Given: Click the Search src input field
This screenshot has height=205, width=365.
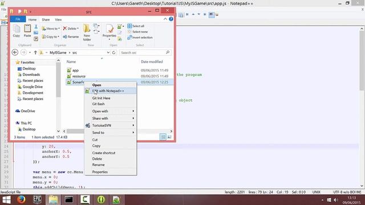Looking at the screenshot, I should pyautogui.click(x=145, y=52).
